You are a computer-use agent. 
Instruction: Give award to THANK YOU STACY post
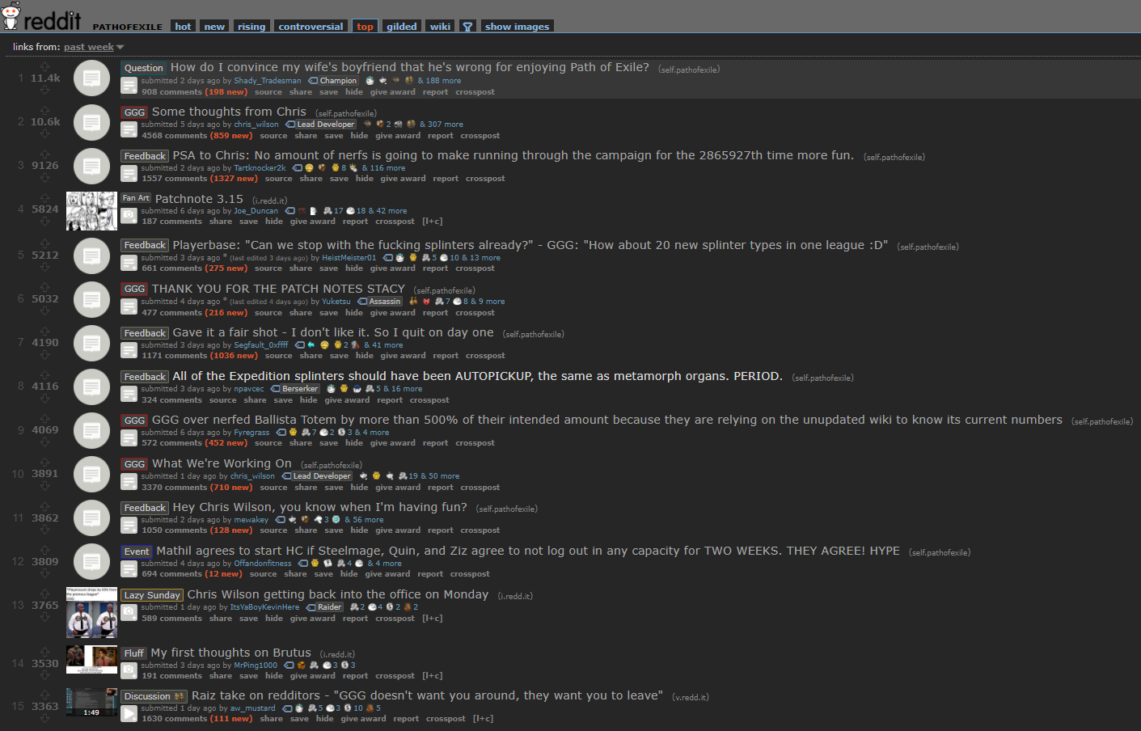click(392, 313)
